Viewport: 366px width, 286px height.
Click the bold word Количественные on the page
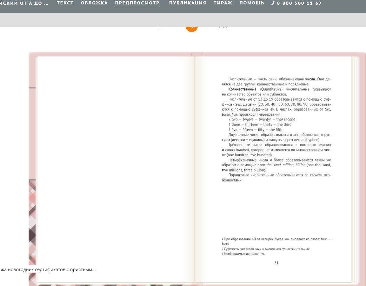(x=242, y=89)
